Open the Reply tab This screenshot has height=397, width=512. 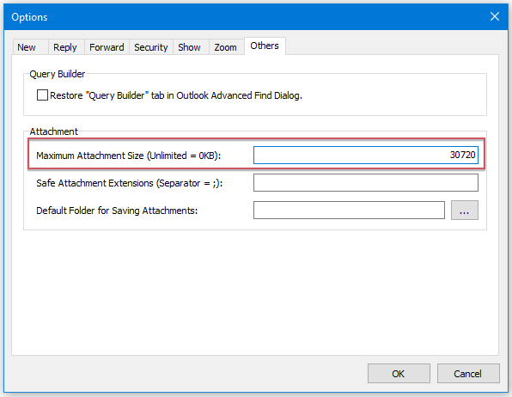(66, 47)
